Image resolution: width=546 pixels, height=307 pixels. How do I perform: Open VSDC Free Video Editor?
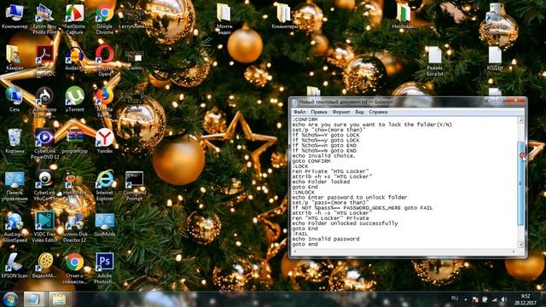tap(44, 227)
